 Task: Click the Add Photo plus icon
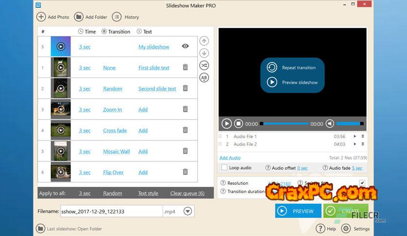pyautogui.click(x=41, y=17)
